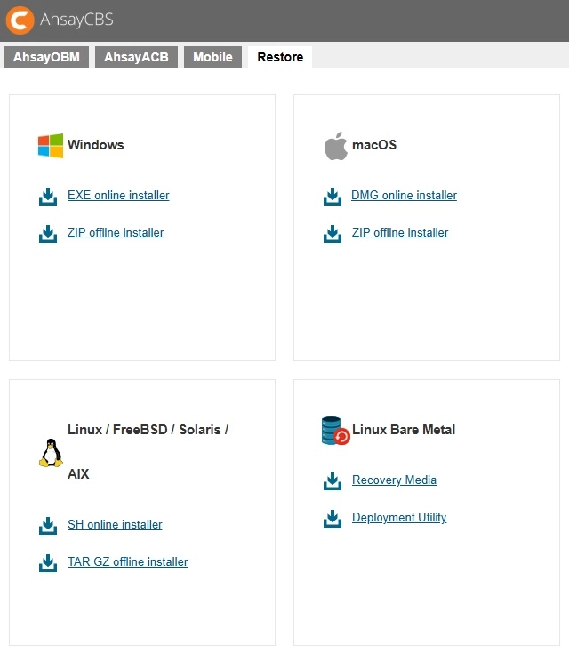This screenshot has height=654, width=569.
Task: Click download icon beside DMG online installer
Action: click(x=333, y=196)
